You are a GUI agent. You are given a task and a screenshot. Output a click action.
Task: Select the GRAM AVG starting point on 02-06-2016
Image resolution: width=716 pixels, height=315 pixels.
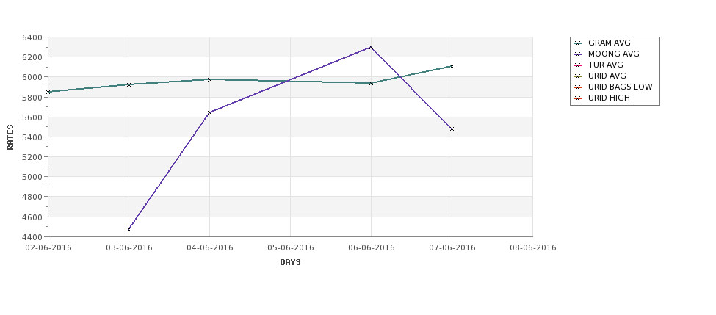[x=48, y=92]
